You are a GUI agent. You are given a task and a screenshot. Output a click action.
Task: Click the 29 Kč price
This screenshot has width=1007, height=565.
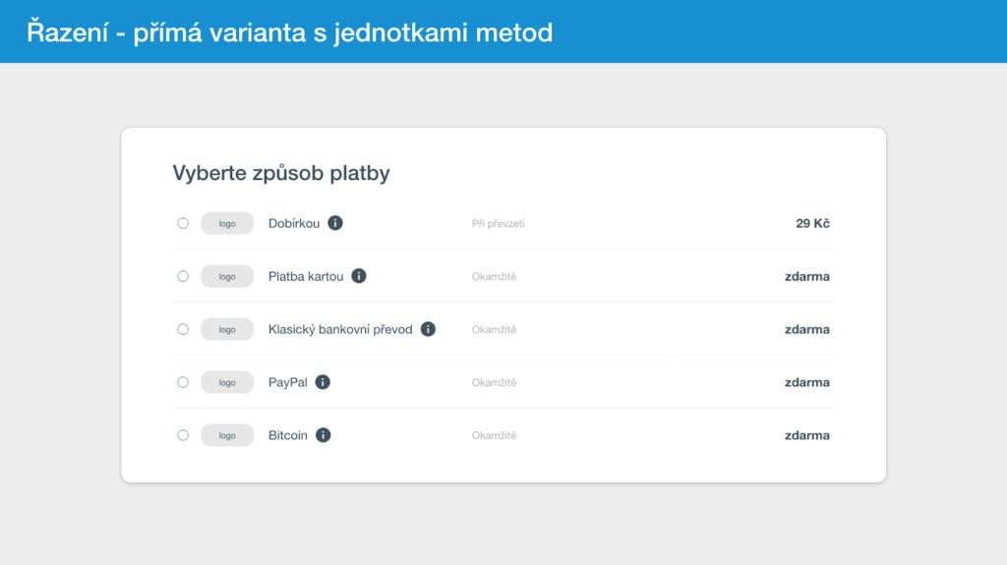pyautogui.click(x=812, y=223)
